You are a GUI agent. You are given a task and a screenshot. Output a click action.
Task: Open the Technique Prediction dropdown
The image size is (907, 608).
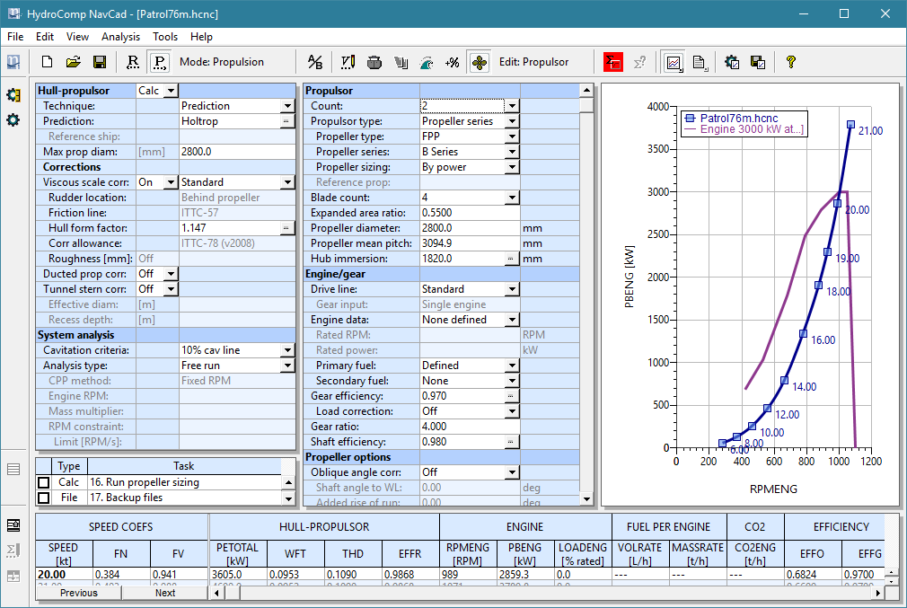(x=287, y=106)
